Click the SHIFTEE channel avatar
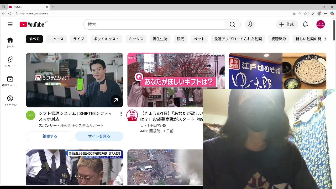 (x=30, y=115)
